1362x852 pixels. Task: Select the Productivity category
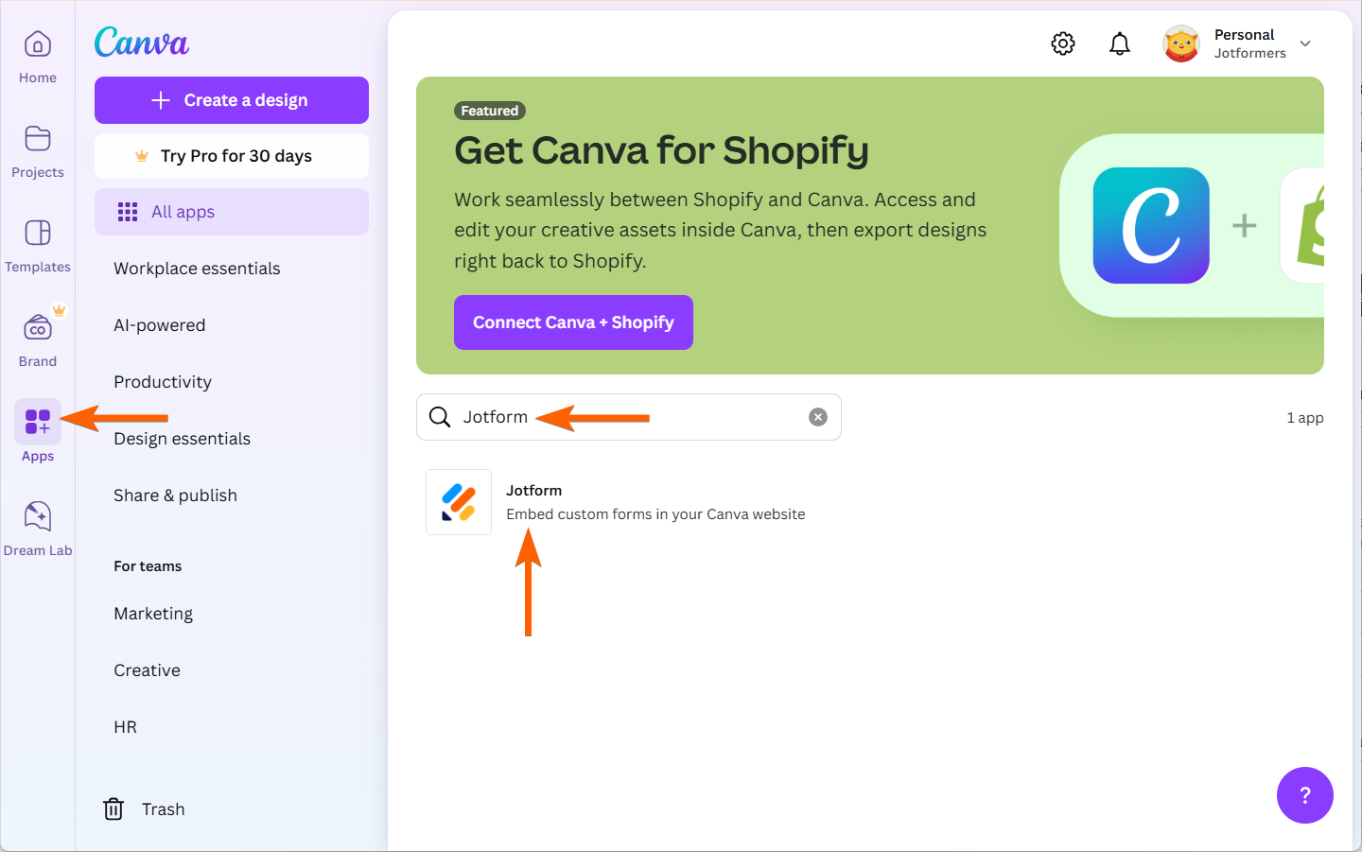pos(163,382)
